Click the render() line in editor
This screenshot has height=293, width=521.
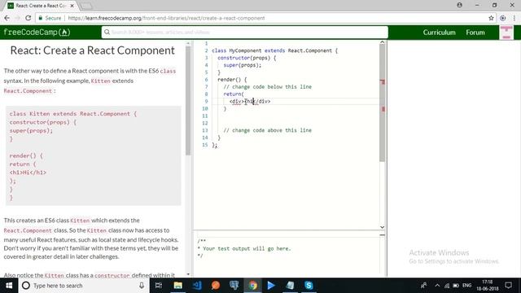click(x=232, y=80)
